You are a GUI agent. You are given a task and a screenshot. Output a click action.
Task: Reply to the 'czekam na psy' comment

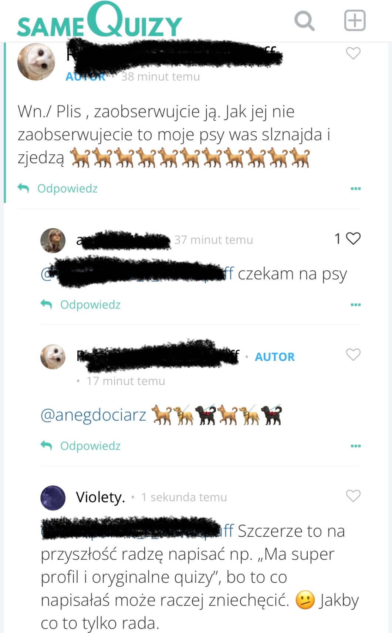click(81, 305)
